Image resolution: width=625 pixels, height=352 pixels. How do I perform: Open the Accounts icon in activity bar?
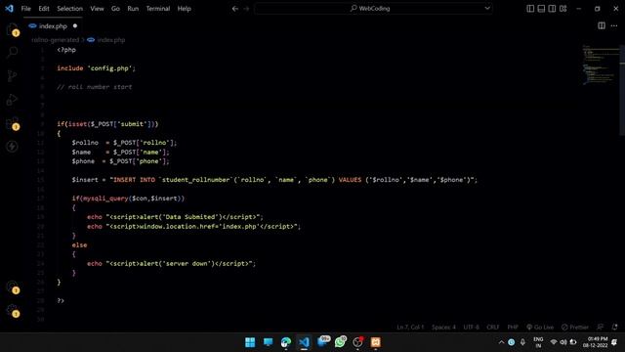(13, 286)
